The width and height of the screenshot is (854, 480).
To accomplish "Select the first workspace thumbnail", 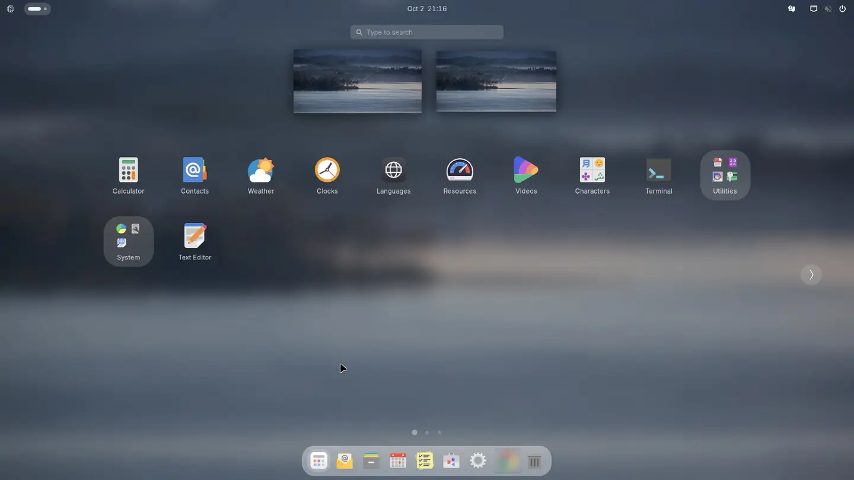I will pos(358,81).
